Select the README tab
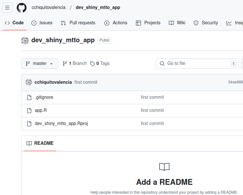Image resolution: width=243 pixels, height=195 pixels. pyautogui.click(x=40, y=143)
